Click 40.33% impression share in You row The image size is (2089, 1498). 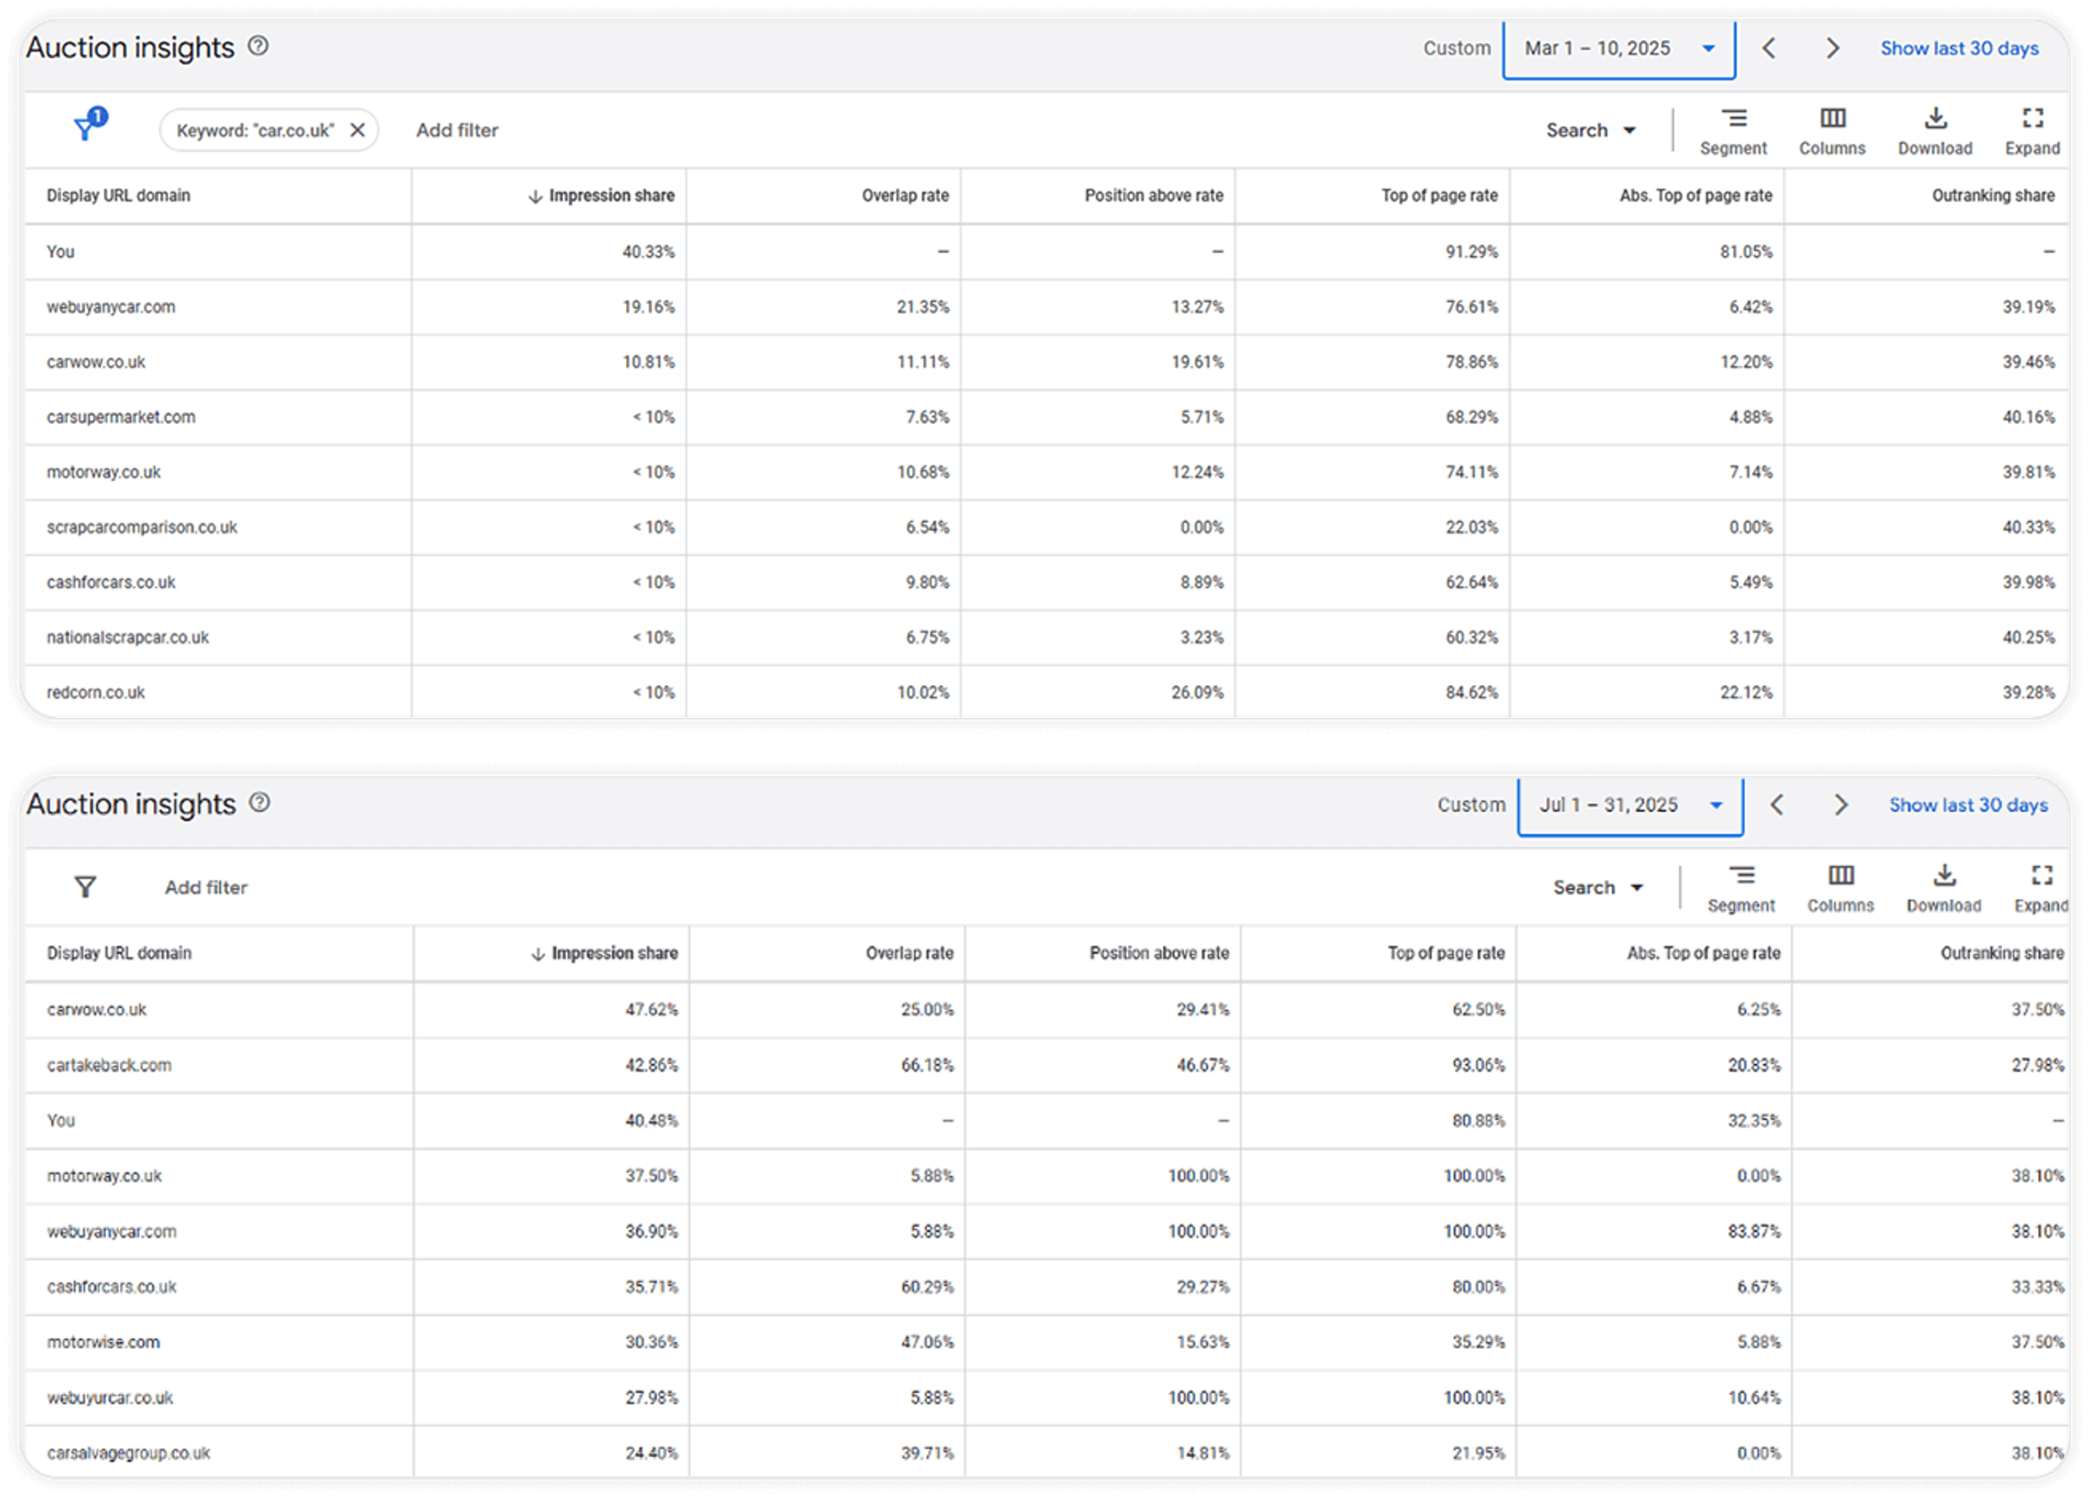[x=648, y=251]
